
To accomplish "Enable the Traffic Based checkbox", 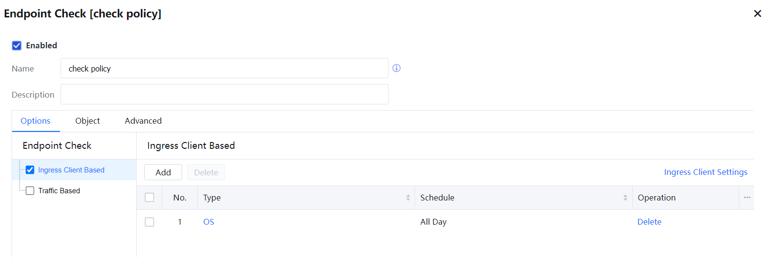I will (x=30, y=191).
